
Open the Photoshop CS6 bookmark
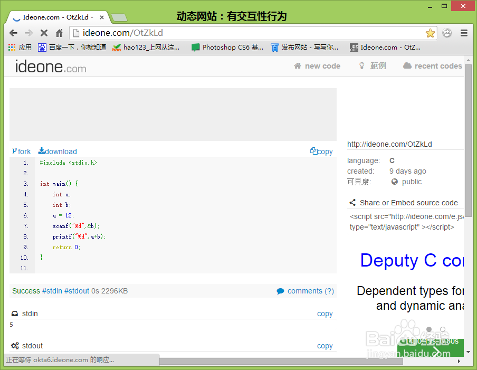pyautogui.click(x=227, y=47)
